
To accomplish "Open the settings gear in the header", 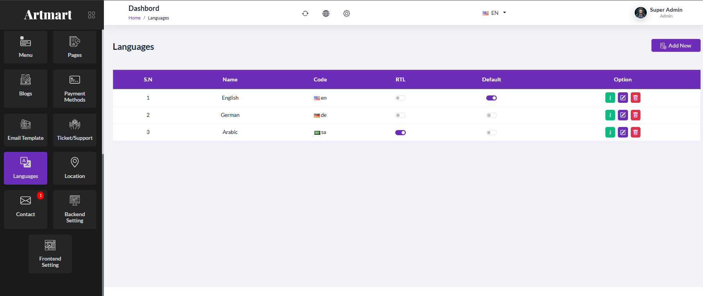I will (347, 13).
